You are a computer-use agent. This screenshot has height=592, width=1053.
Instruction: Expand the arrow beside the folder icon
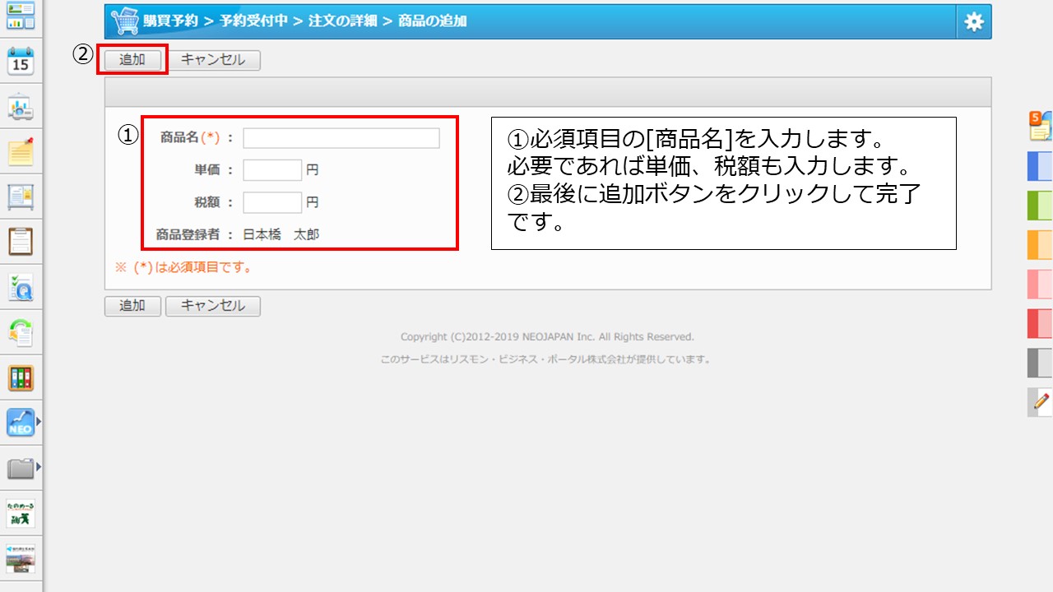tap(38, 467)
